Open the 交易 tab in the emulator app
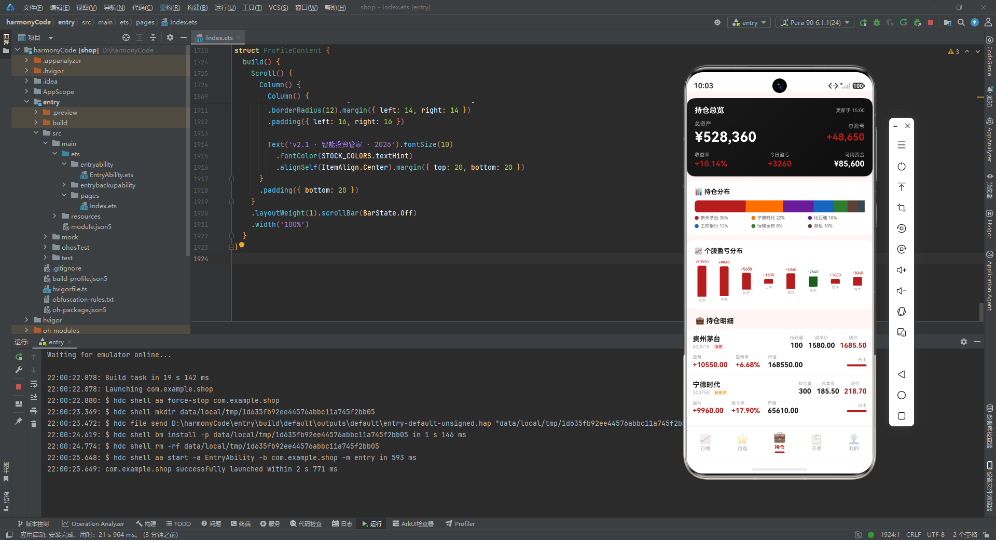 click(x=817, y=442)
